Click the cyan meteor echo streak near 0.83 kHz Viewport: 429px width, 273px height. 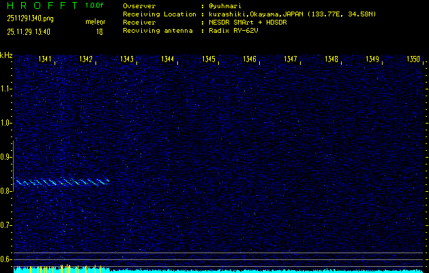61,182
